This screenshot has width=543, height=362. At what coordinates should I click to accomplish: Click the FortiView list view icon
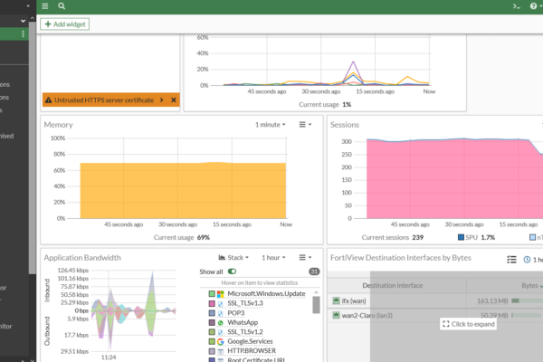tap(512, 259)
